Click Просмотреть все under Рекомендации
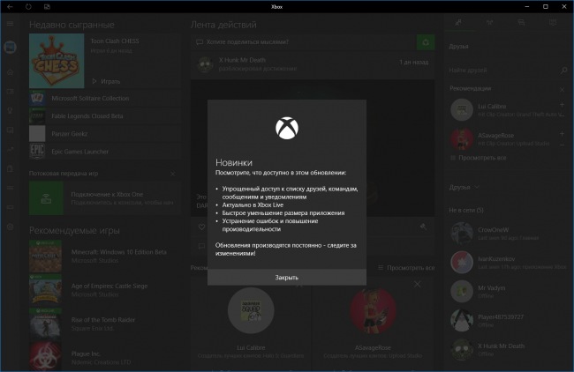 478,158
